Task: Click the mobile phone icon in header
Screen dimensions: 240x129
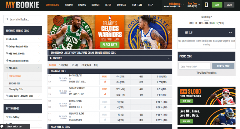Action: pyautogui.click(x=206, y=5)
